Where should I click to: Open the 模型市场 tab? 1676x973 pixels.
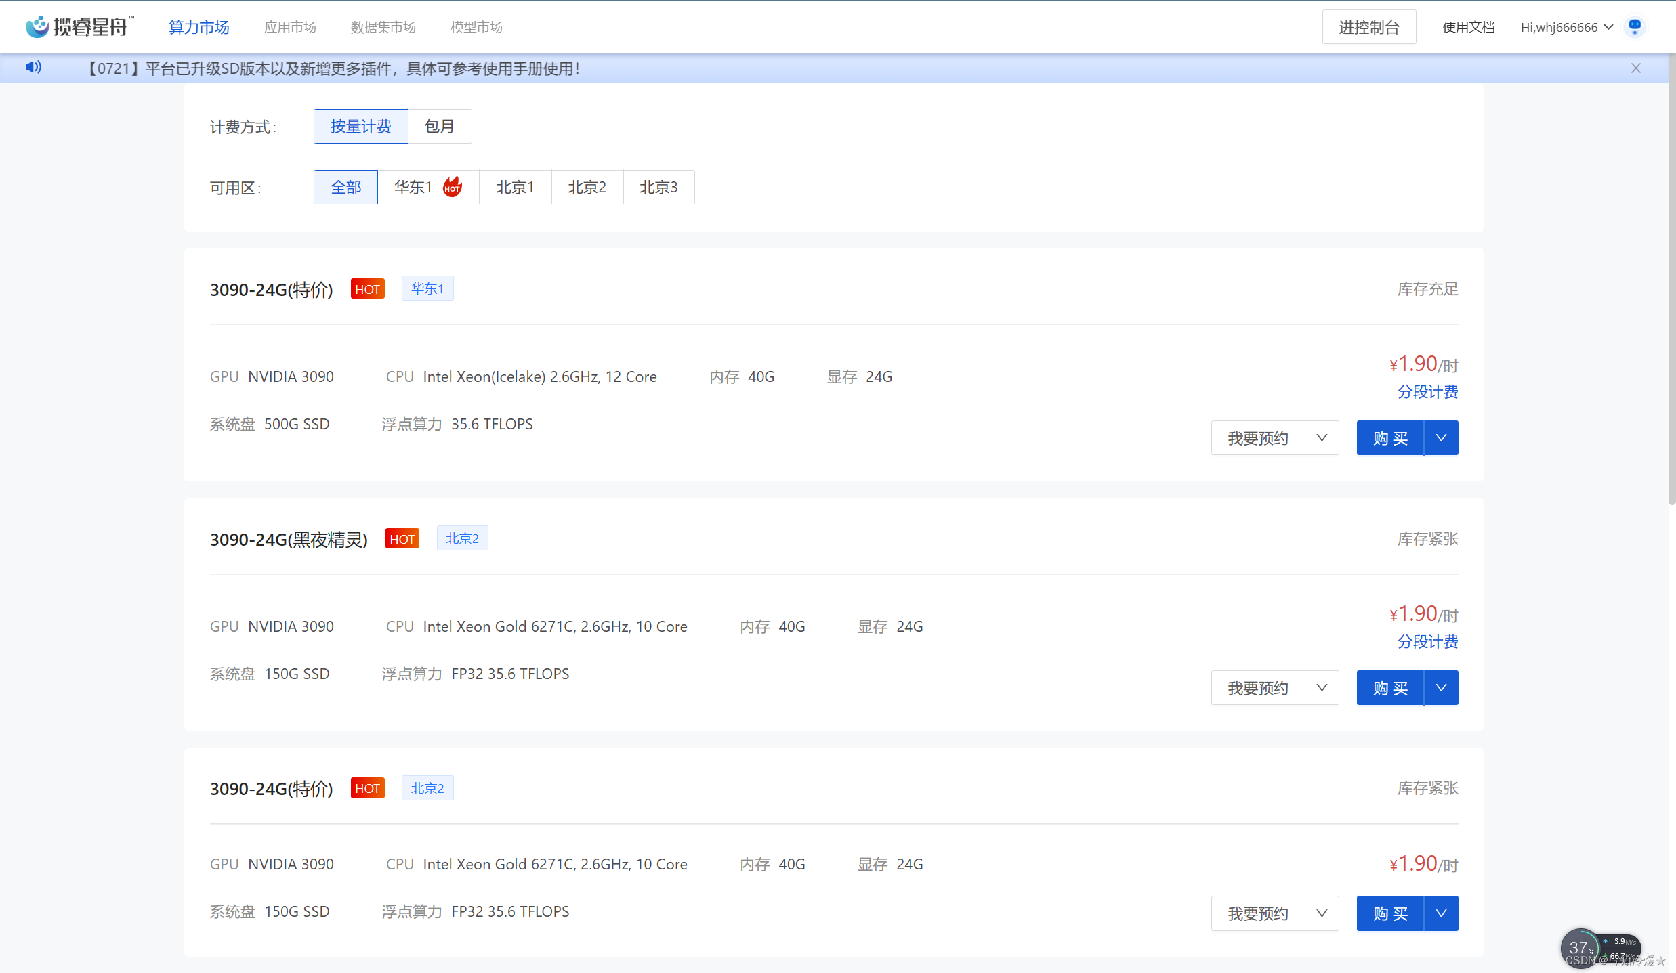[476, 27]
